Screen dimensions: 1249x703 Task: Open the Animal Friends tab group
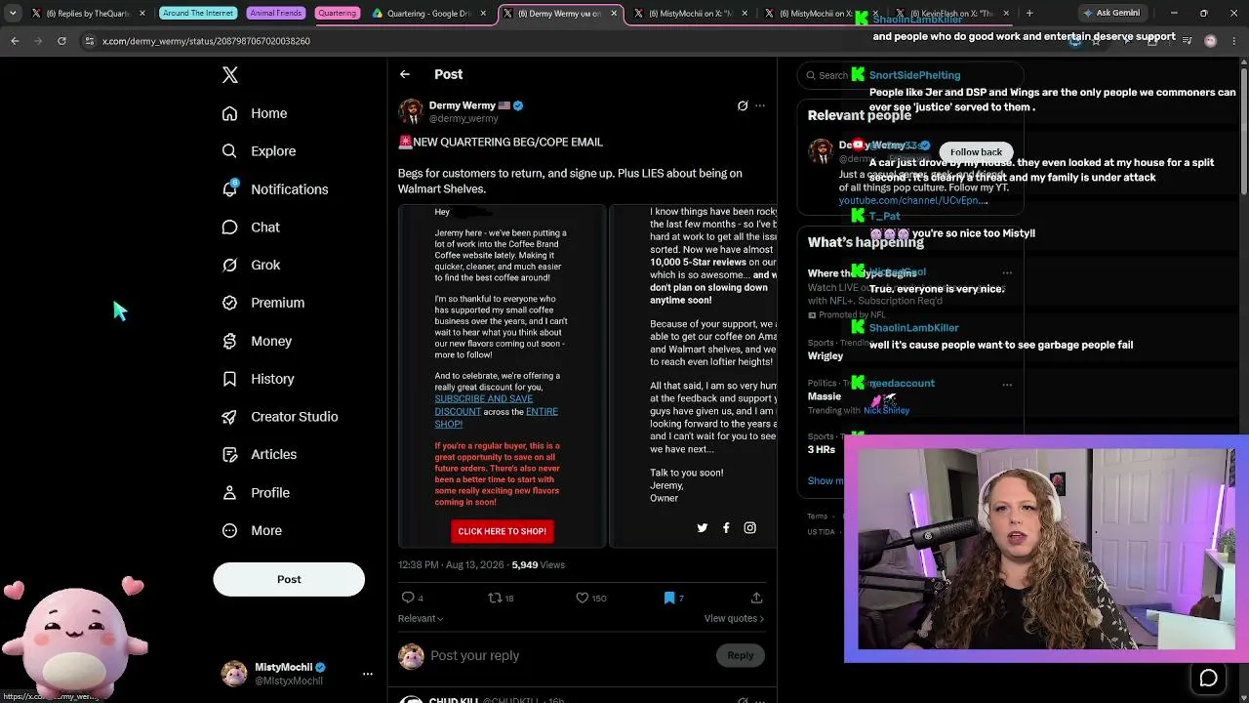[276, 14]
